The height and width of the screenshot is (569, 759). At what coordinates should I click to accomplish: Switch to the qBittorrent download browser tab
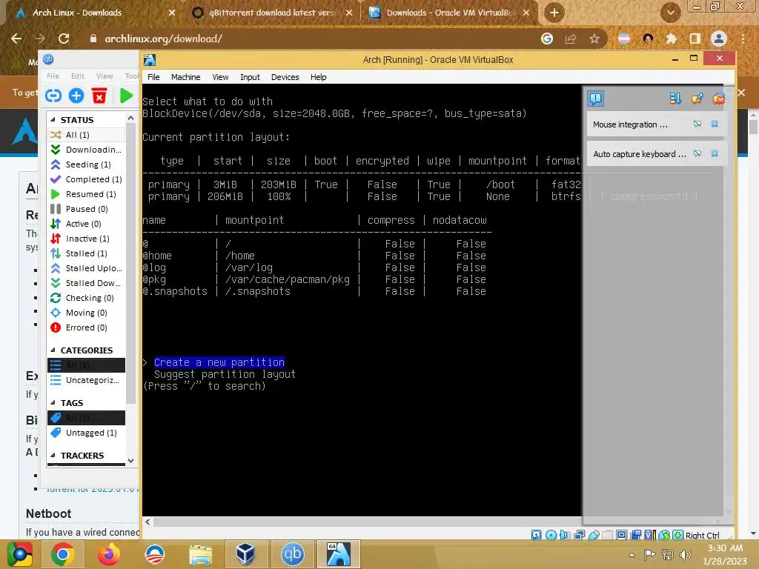coord(272,13)
